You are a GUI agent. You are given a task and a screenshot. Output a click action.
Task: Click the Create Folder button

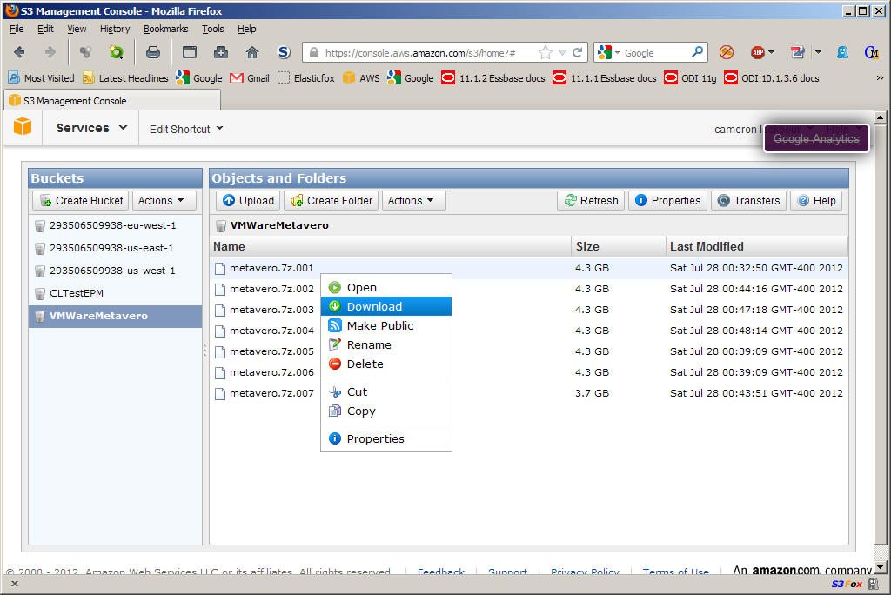point(332,201)
